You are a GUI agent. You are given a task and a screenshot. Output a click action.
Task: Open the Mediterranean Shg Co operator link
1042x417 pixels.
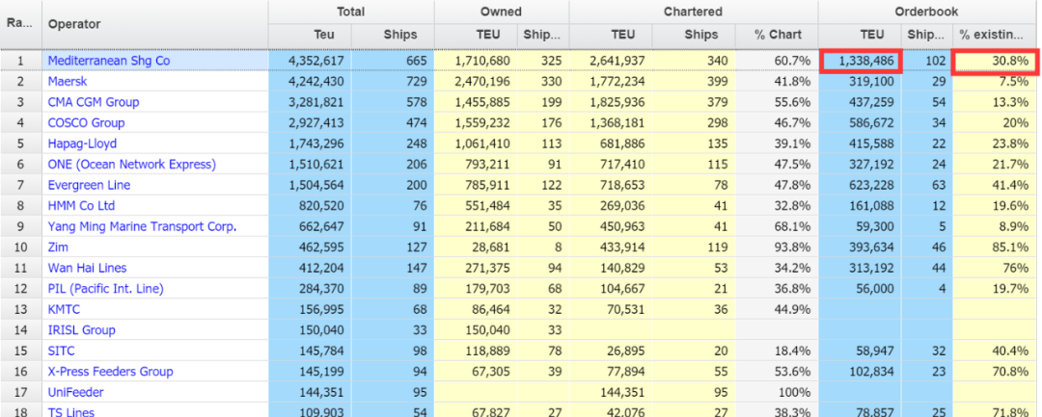click(108, 61)
